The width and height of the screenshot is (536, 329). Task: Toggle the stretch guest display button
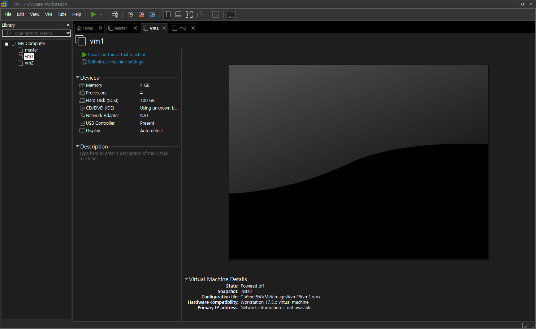(231, 14)
